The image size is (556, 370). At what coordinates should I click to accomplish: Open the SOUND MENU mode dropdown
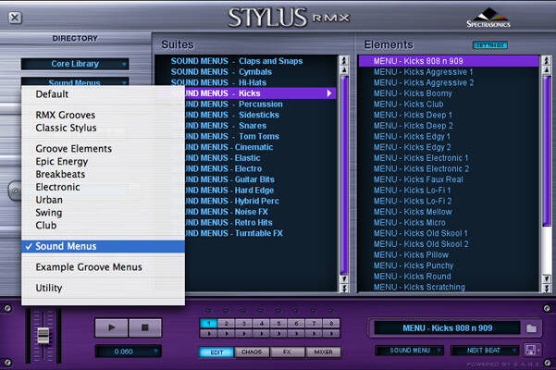pos(410,351)
